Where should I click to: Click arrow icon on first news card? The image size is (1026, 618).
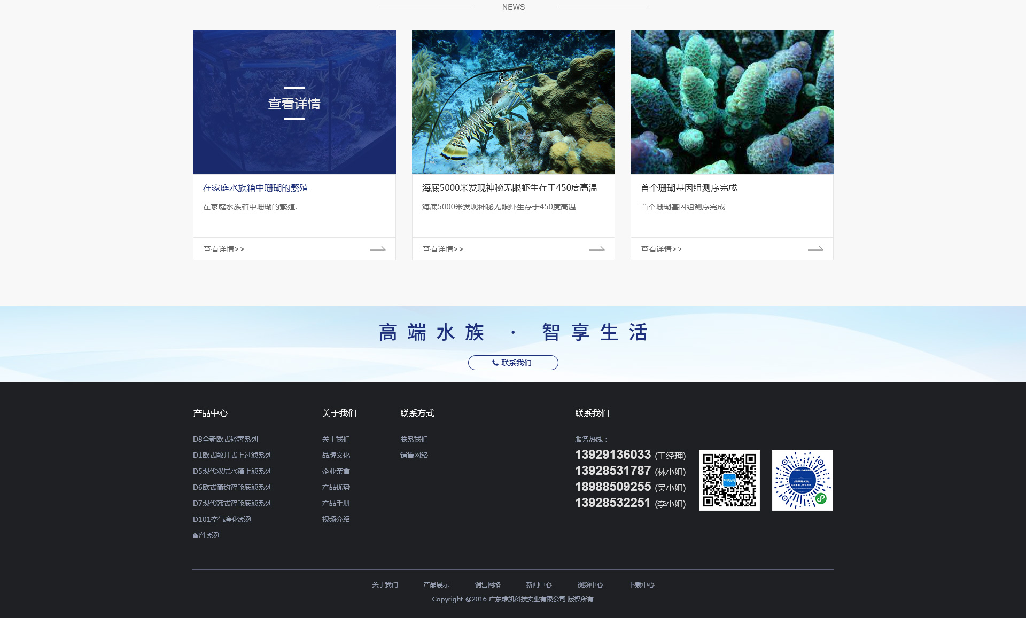coord(378,249)
